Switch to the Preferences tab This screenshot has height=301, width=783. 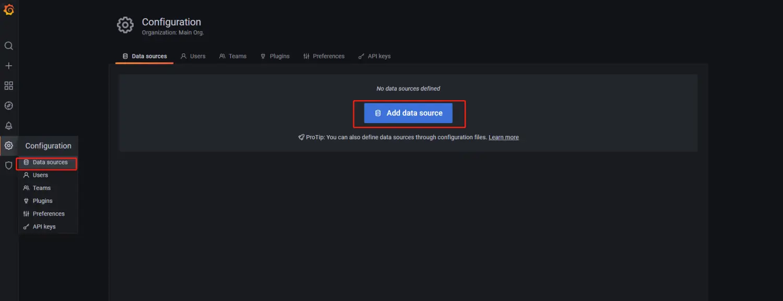tap(324, 56)
